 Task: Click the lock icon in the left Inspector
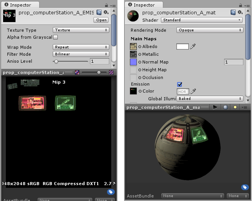(x=106, y=5)
